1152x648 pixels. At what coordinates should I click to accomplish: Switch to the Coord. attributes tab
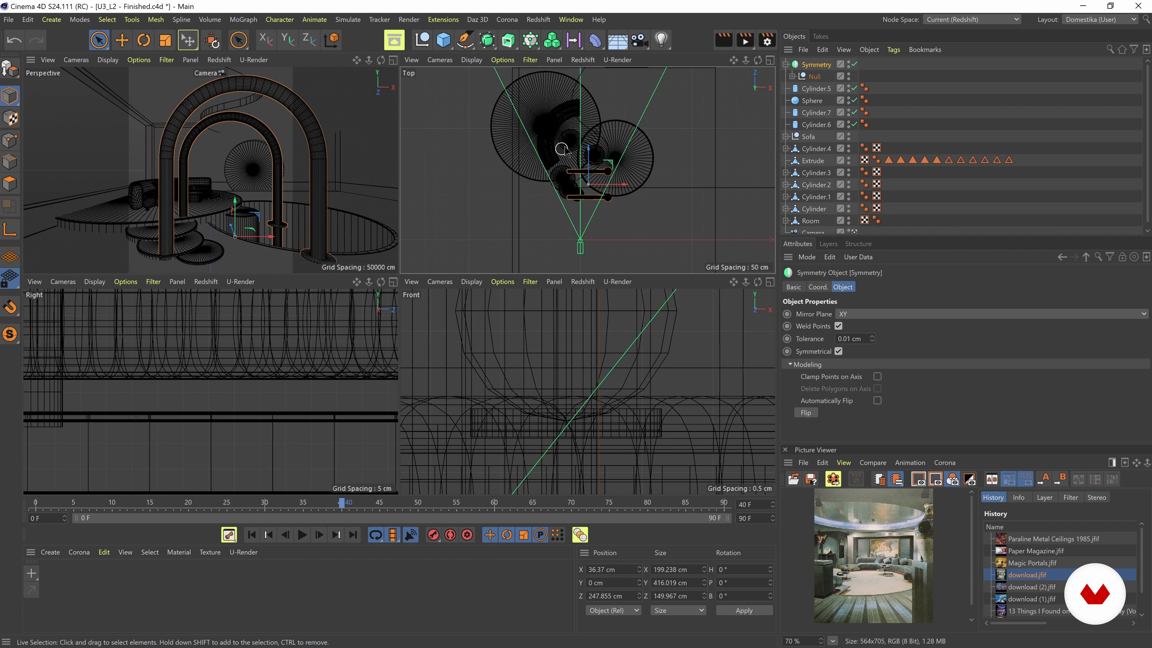pyautogui.click(x=818, y=287)
